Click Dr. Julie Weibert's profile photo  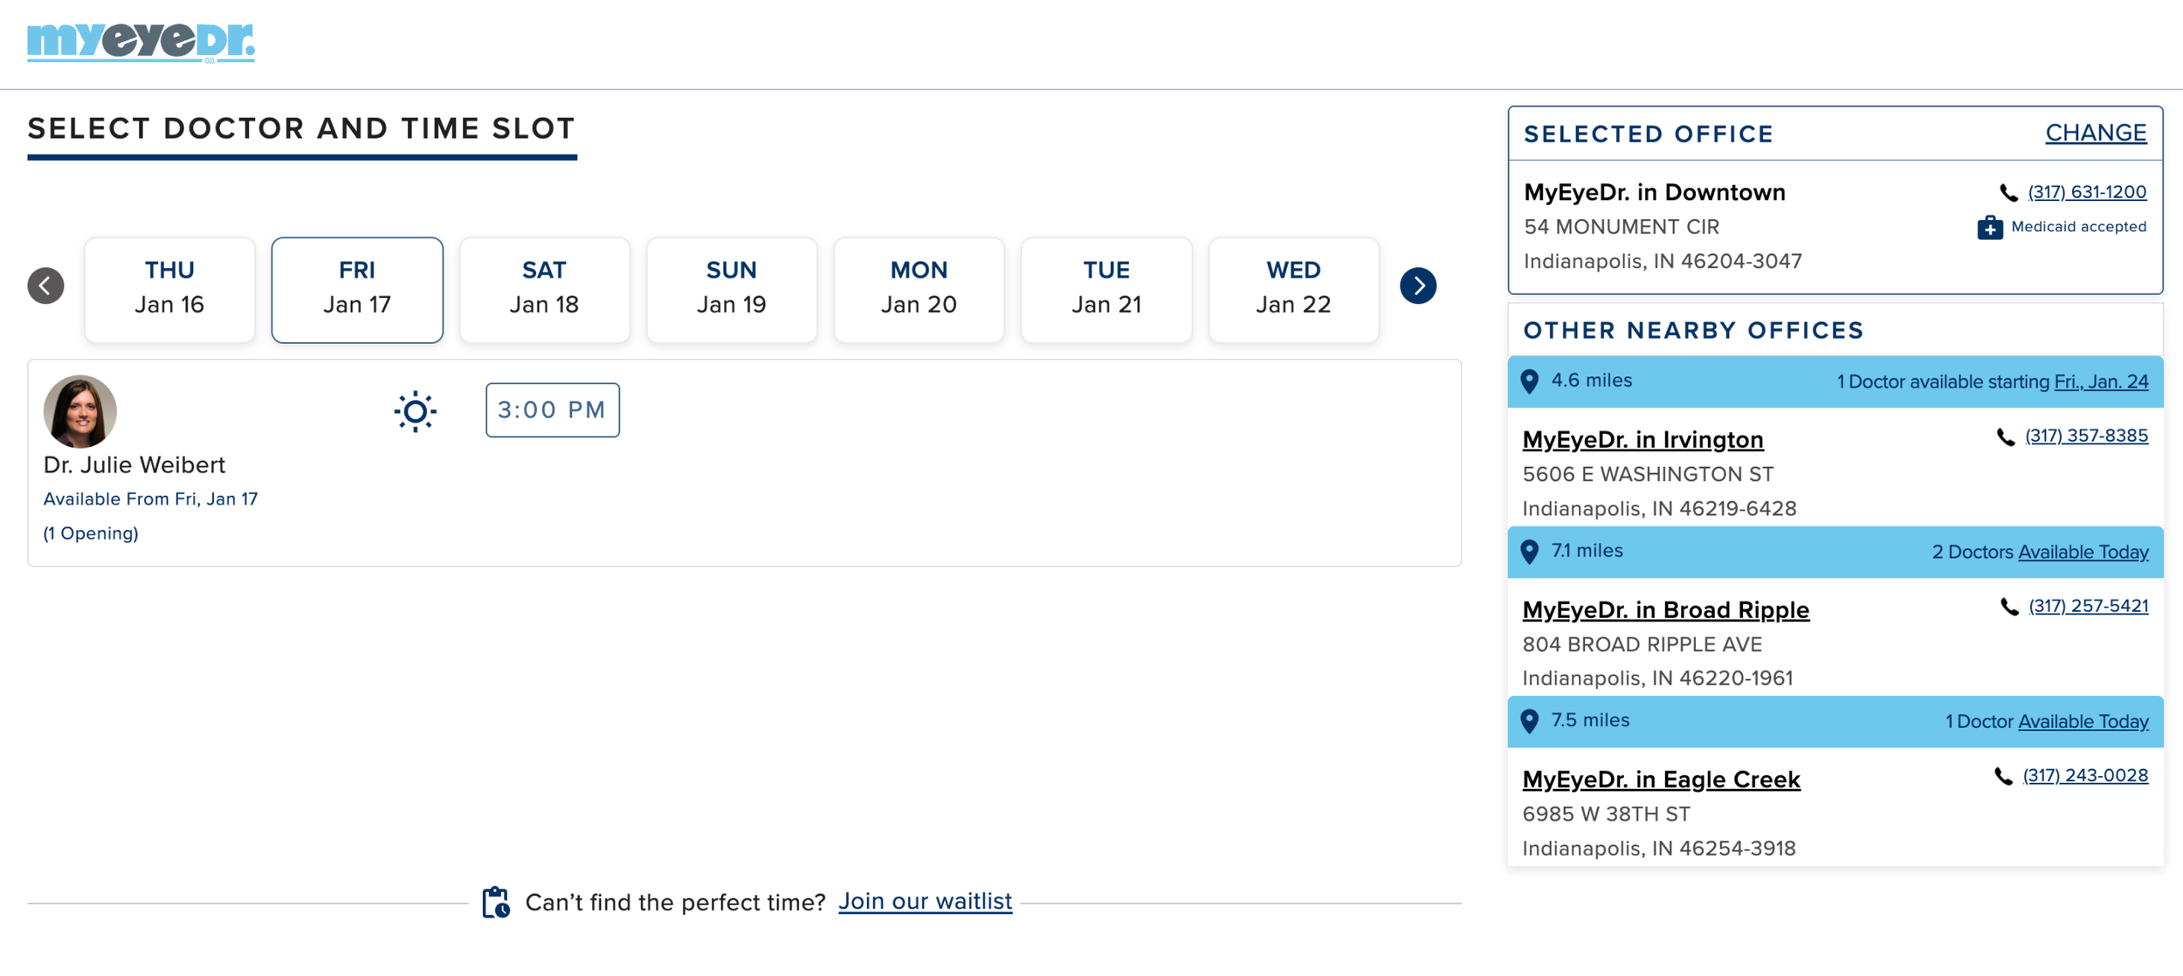80,411
